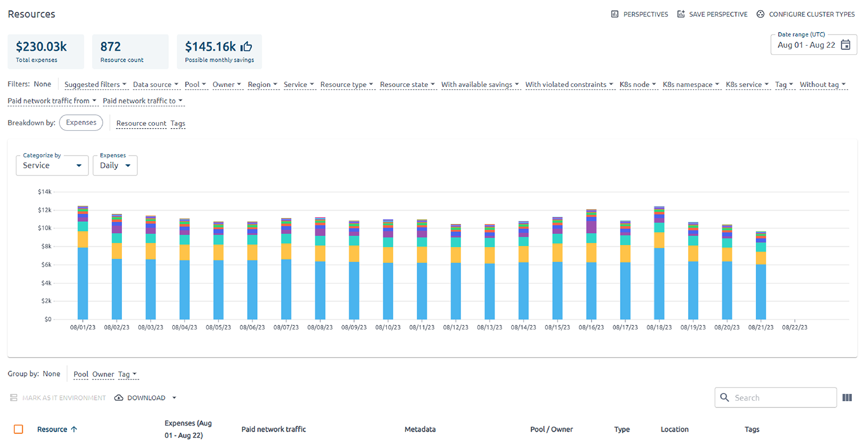The image size is (864, 444).
Task: Sort by Resource column arrow
Action: pos(74,429)
